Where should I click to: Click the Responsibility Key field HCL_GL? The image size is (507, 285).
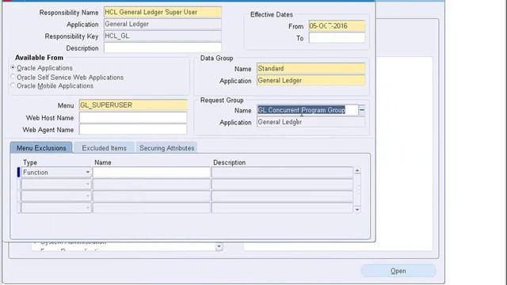[x=162, y=36]
